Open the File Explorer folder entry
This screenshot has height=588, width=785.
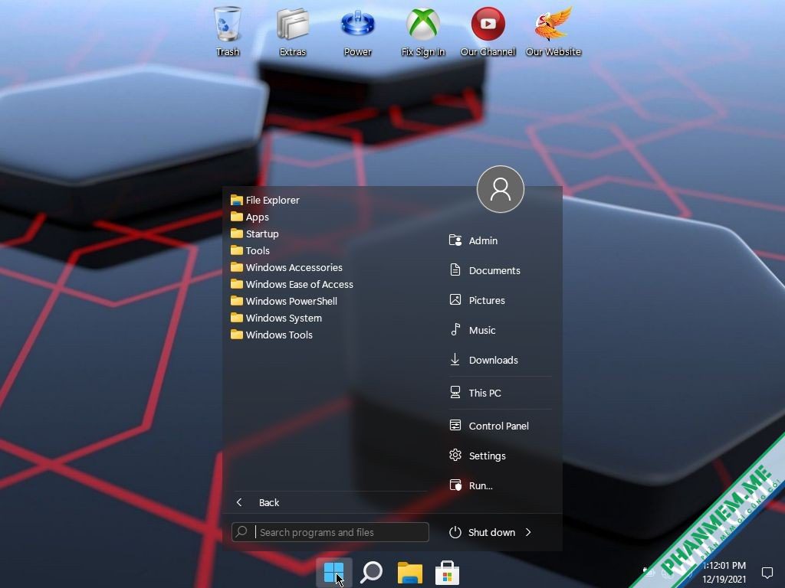pyautogui.click(x=264, y=200)
